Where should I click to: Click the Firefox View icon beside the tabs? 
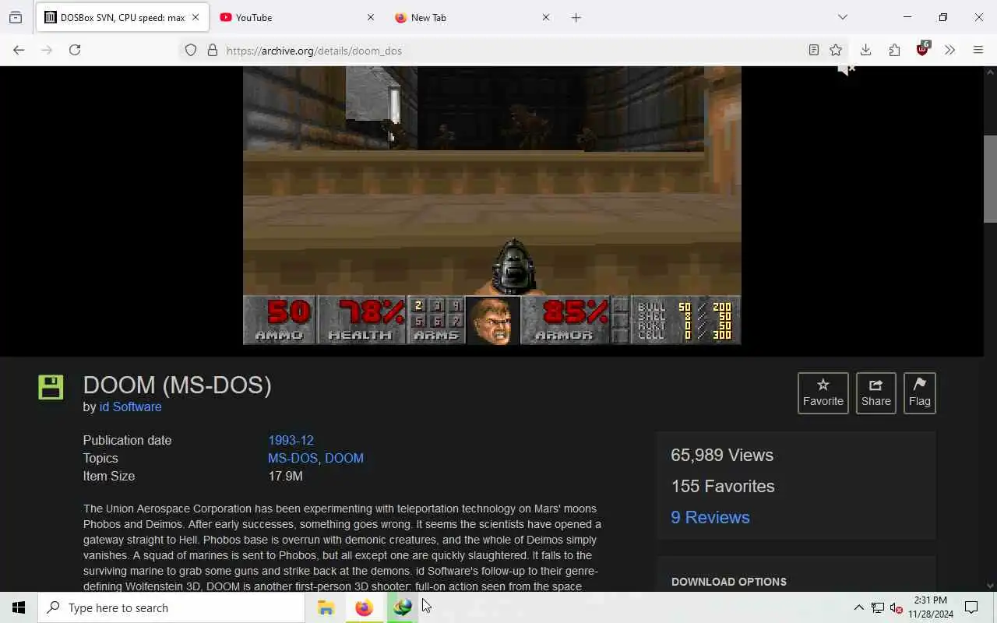pyautogui.click(x=16, y=17)
